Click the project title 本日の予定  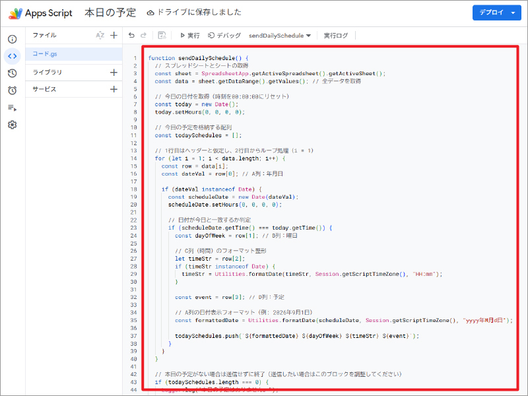tap(110, 13)
